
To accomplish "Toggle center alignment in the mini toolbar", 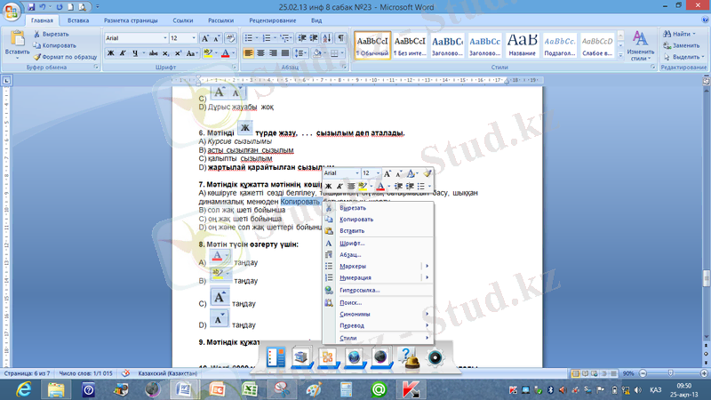I will tap(351, 186).
